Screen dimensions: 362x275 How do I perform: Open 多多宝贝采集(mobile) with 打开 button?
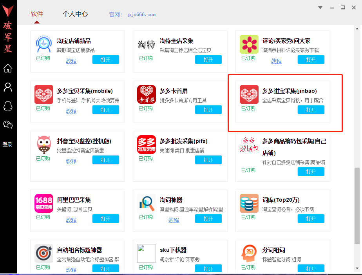[106, 110]
